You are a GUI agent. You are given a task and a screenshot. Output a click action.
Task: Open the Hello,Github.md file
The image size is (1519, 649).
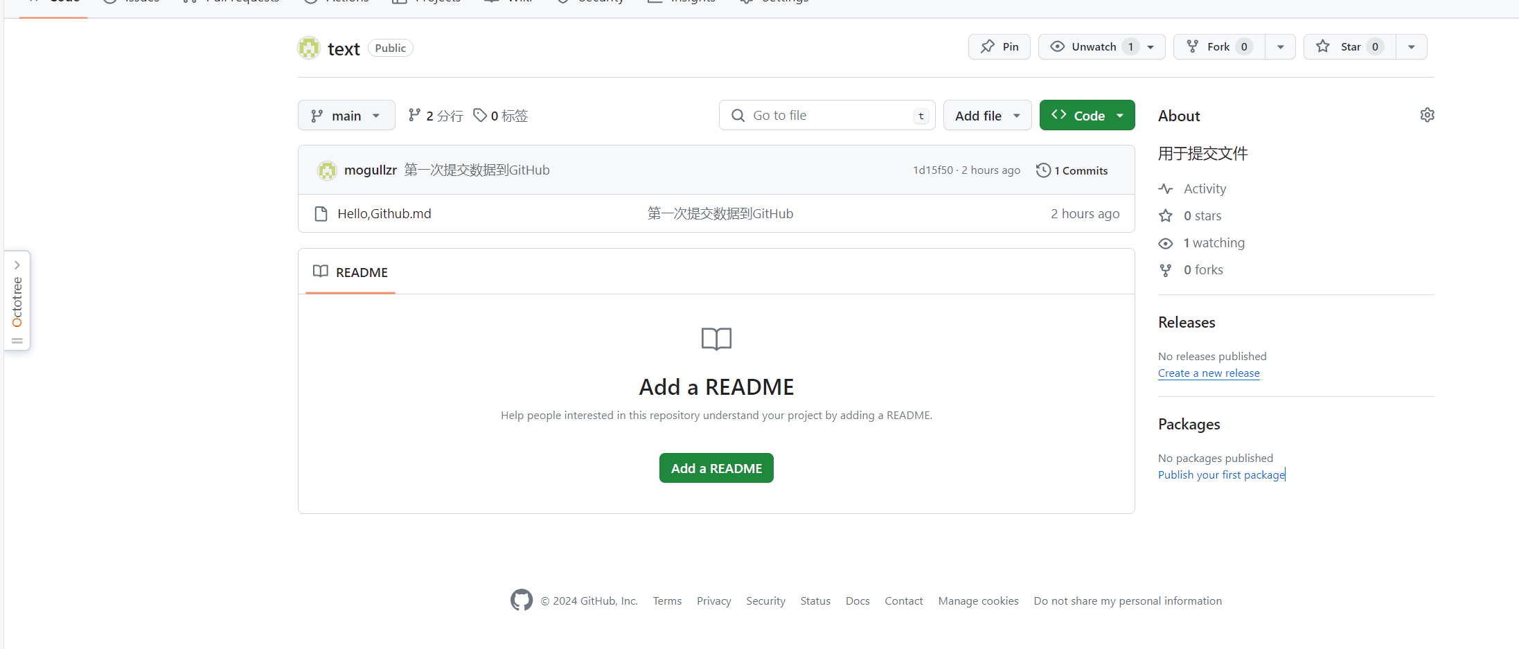point(384,214)
